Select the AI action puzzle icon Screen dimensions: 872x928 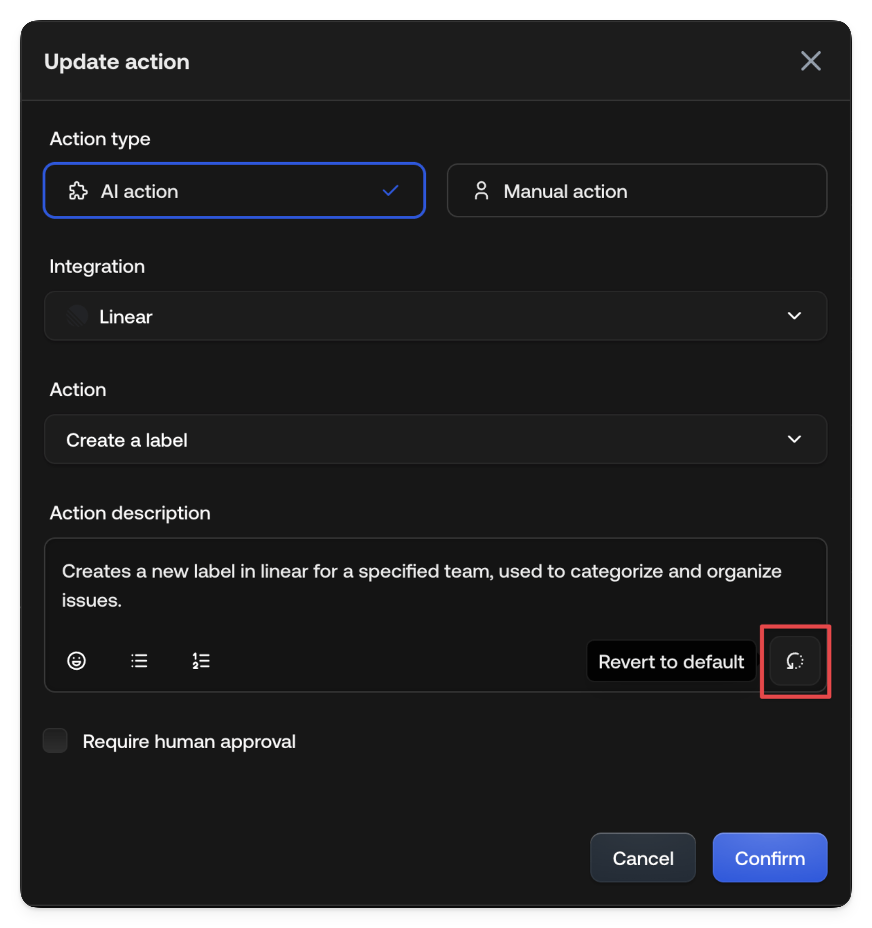78,191
